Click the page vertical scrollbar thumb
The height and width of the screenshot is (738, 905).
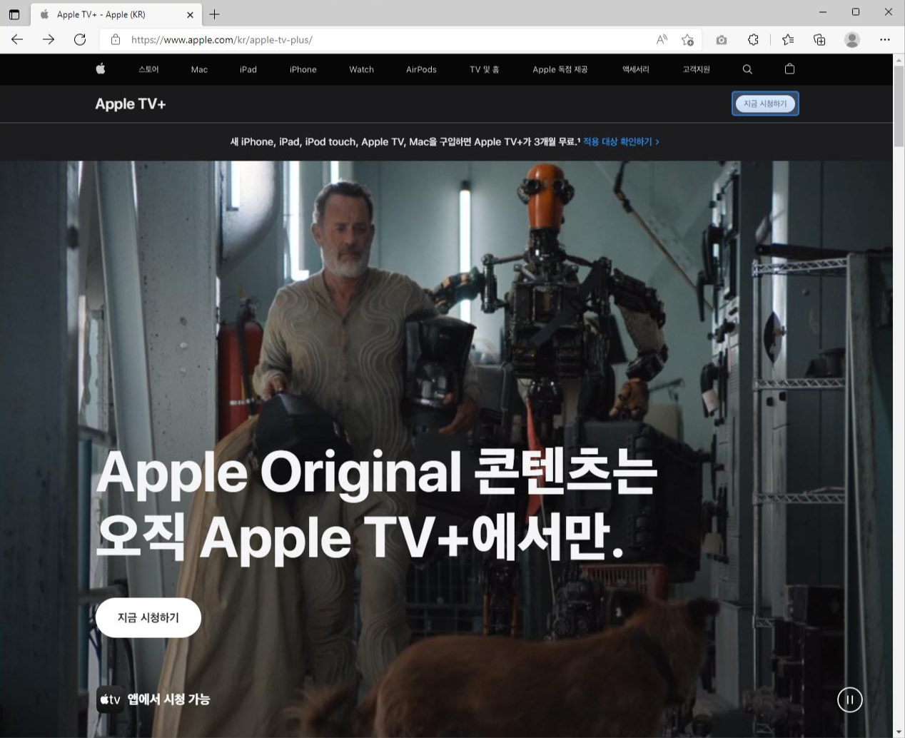click(899, 107)
